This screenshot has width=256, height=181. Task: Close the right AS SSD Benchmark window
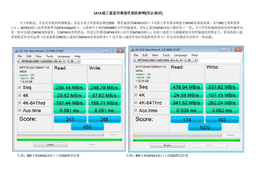click(x=238, y=50)
